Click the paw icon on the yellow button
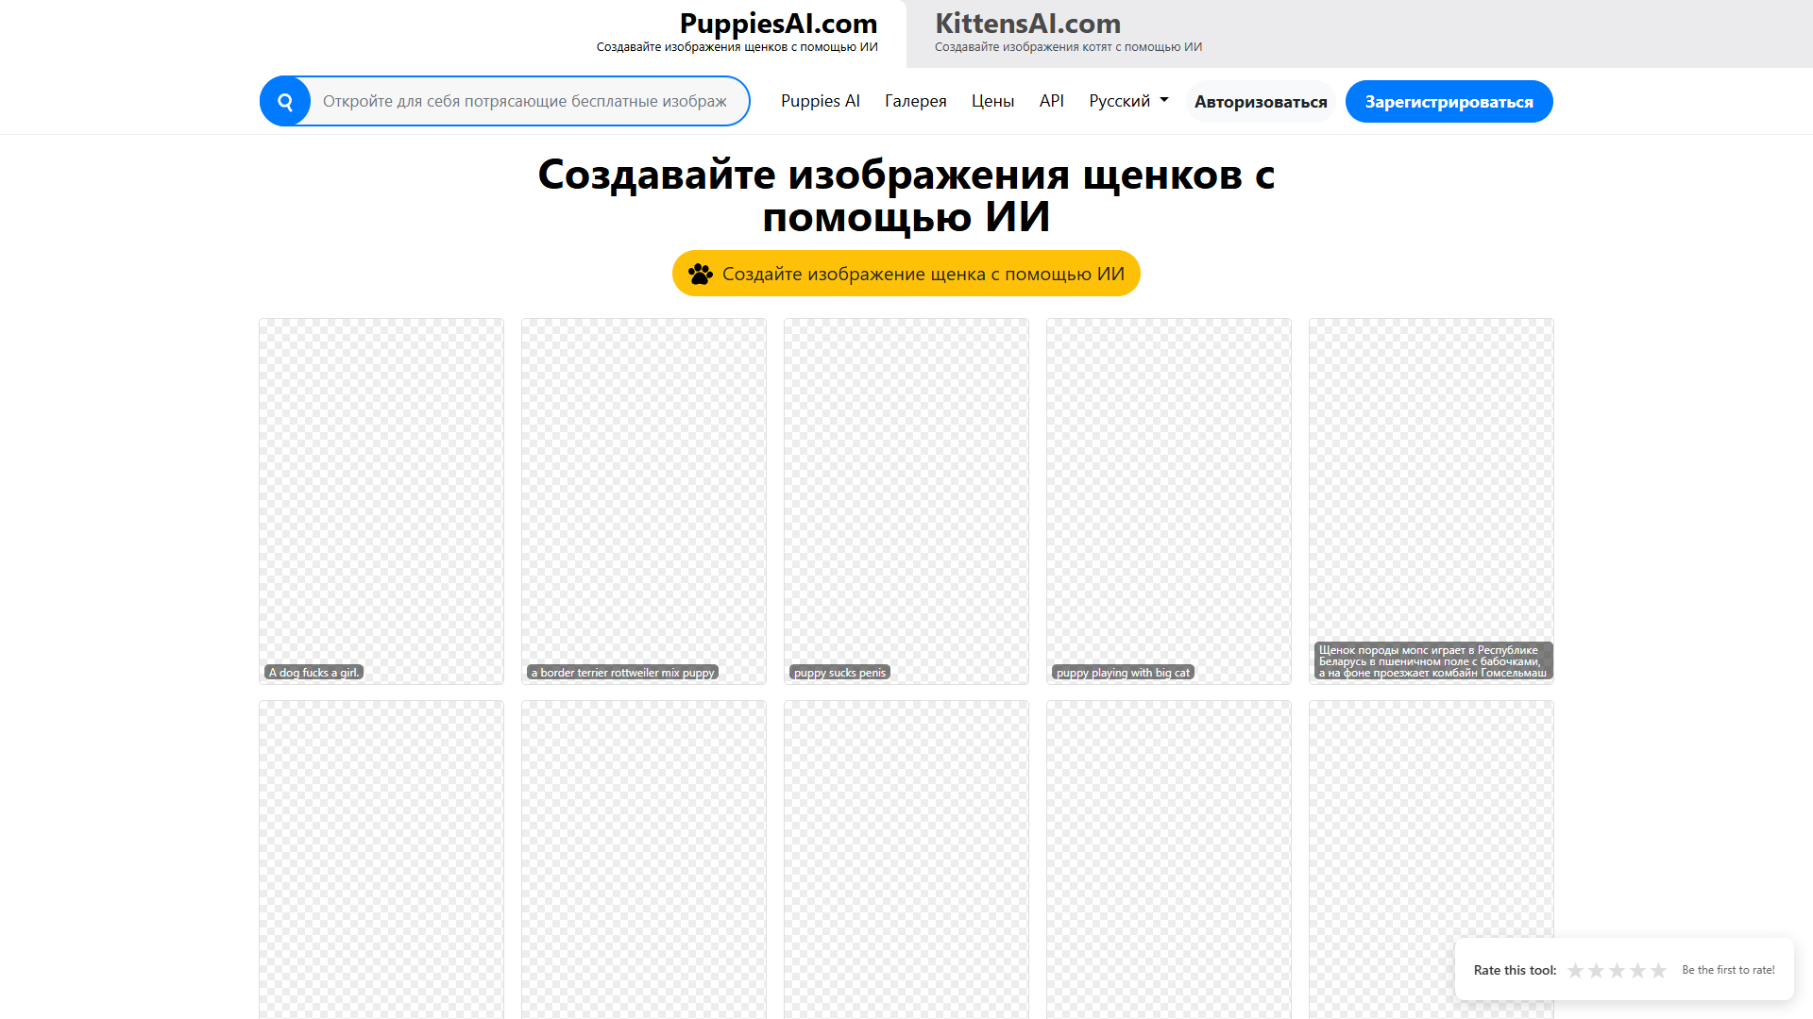Screen dimensions: 1813x1019 point(701,274)
